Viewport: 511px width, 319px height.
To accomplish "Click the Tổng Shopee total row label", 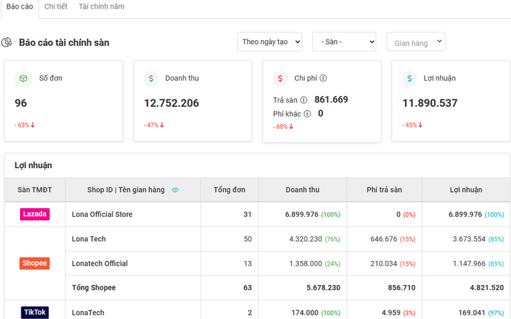I will 94,288.
